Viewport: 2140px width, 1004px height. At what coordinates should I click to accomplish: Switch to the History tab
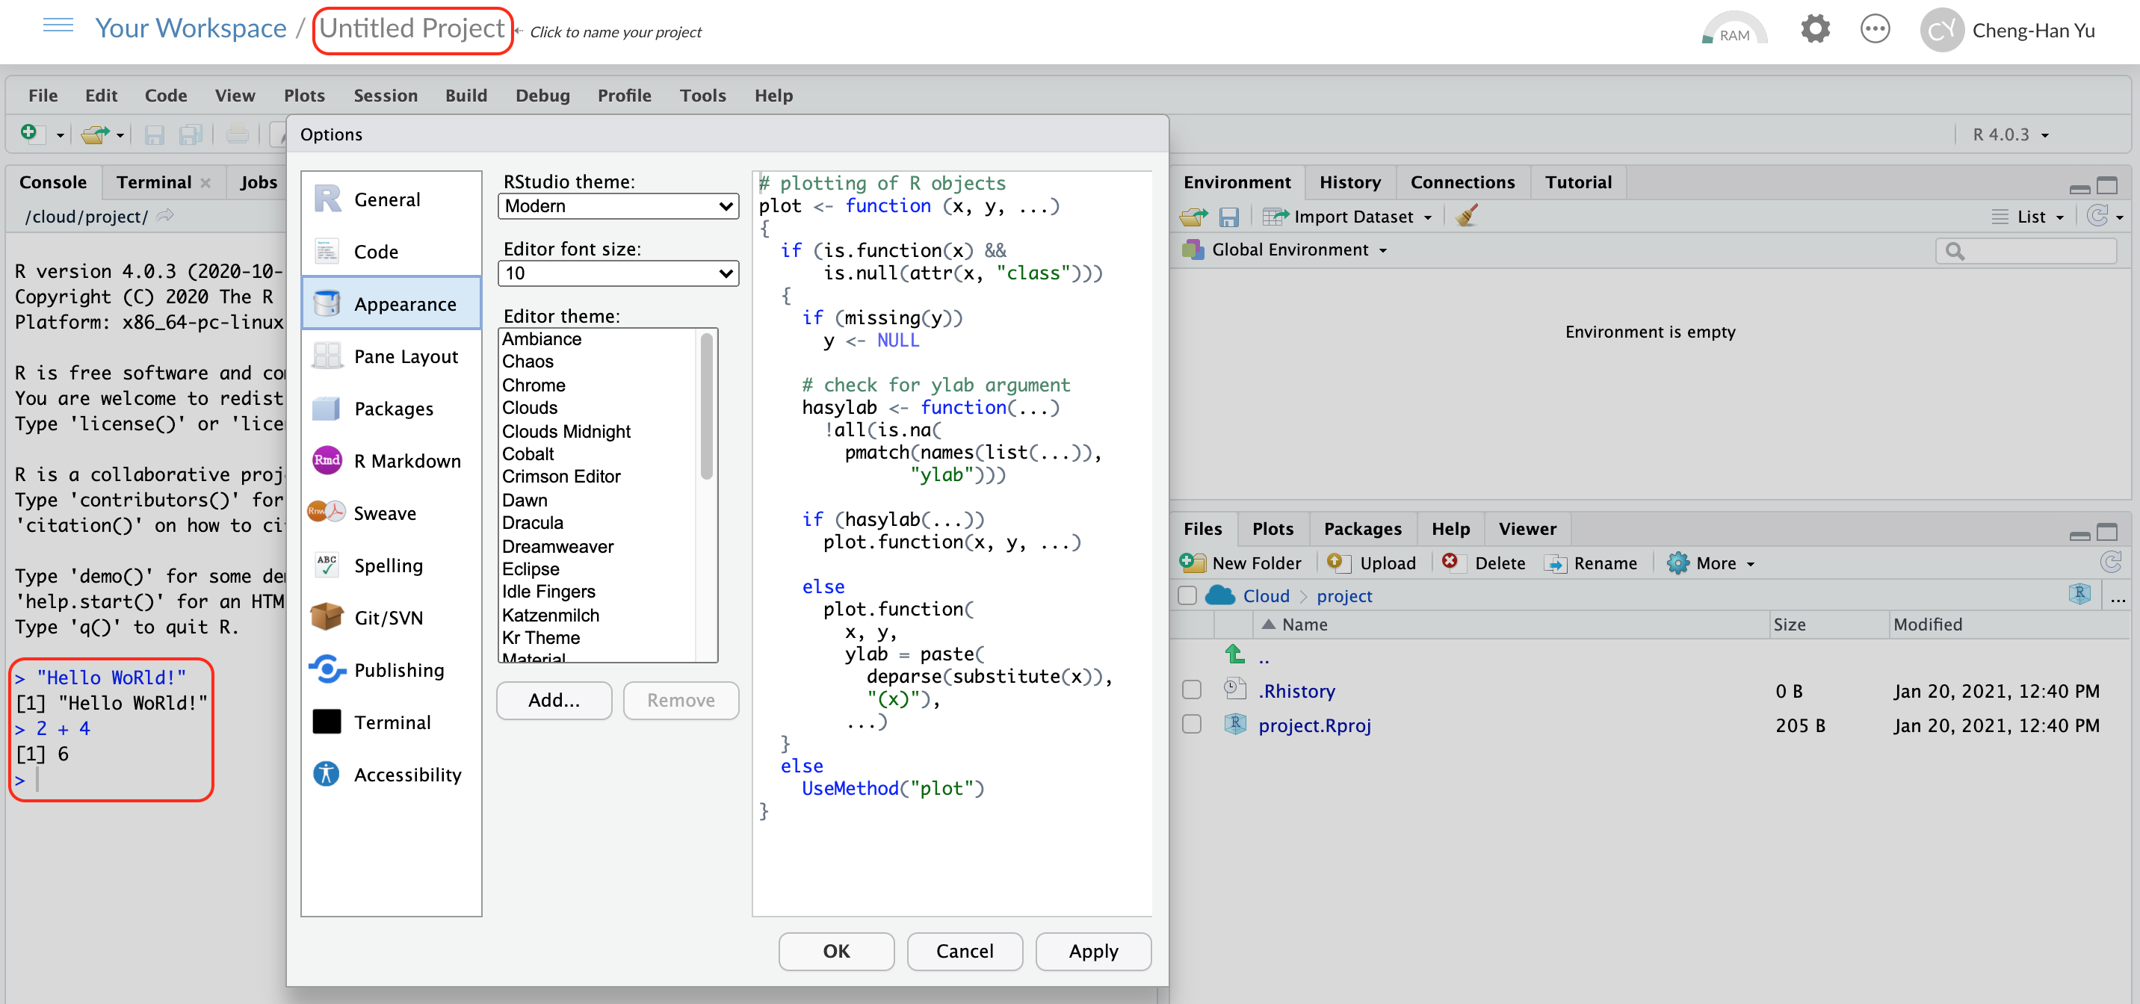pos(1349,182)
